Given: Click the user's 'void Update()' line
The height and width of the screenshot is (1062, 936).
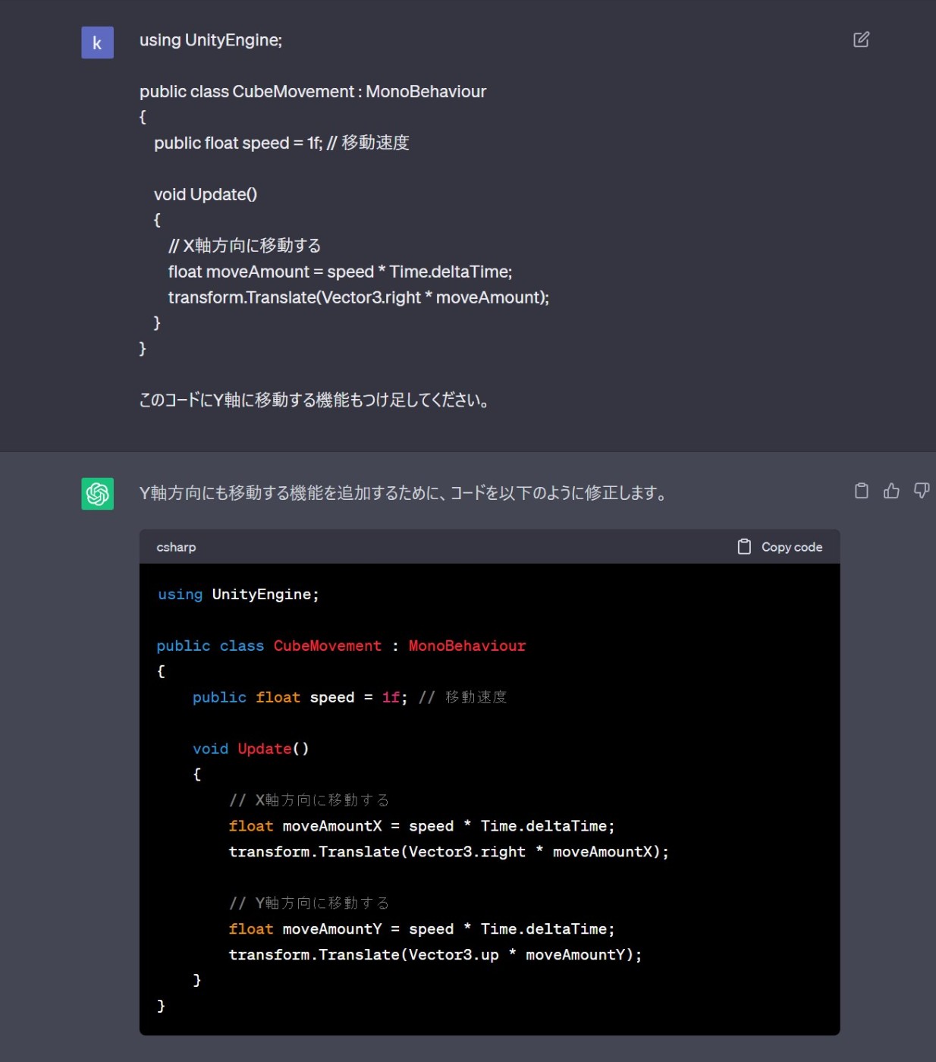Looking at the screenshot, I should (206, 194).
